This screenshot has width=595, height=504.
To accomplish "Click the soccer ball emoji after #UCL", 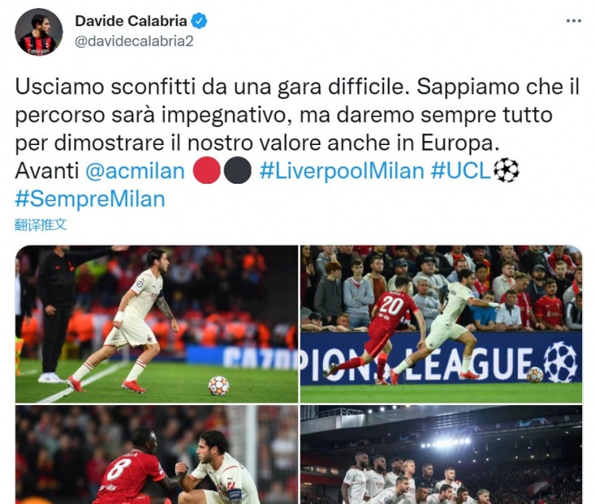I will pos(506,170).
